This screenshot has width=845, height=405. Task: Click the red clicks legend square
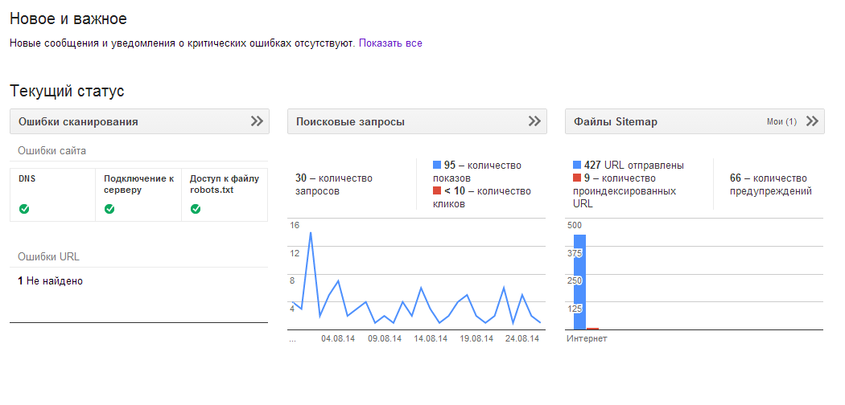[x=437, y=190]
